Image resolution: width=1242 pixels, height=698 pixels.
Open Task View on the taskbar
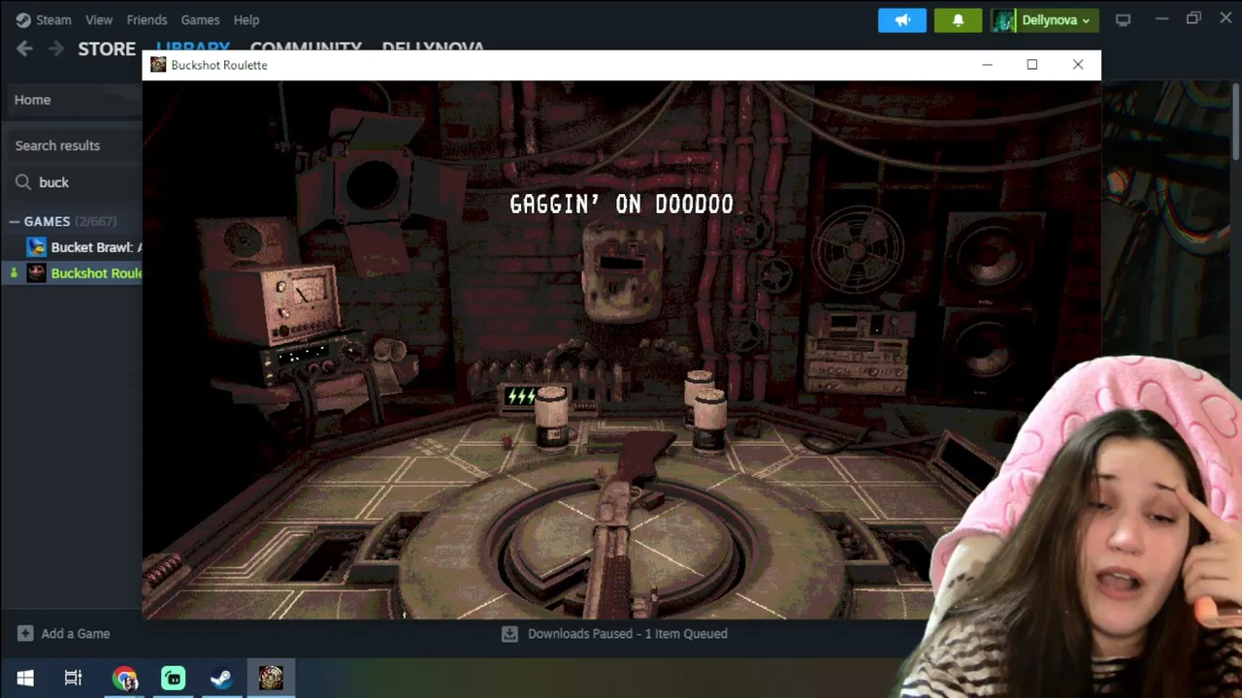pyautogui.click(x=74, y=679)
